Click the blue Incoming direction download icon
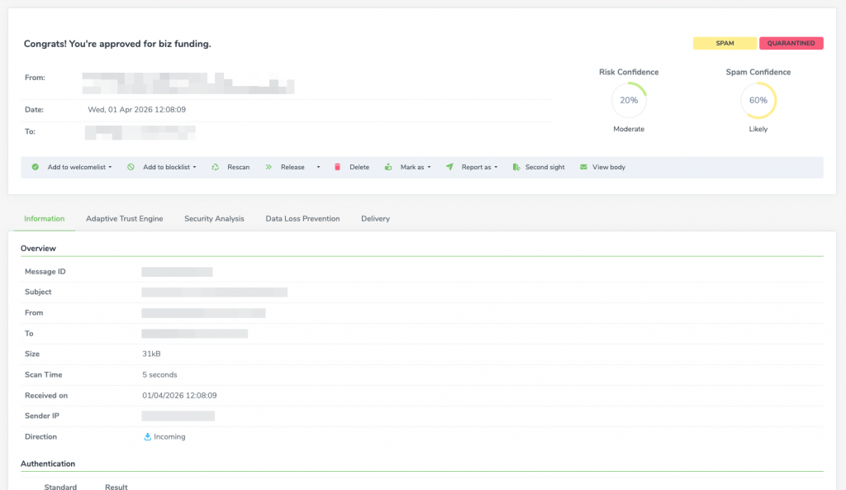 pyautogui.click(x=147, y=436)
